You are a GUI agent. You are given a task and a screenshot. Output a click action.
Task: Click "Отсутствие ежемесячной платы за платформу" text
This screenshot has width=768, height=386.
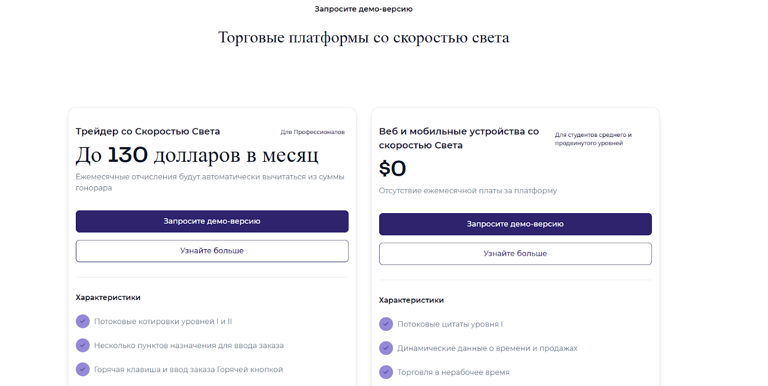(x=468, y=191)
